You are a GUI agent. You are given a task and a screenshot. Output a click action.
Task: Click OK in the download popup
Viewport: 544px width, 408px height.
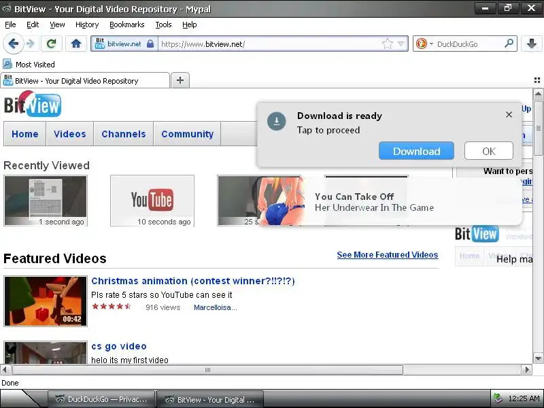489,151
